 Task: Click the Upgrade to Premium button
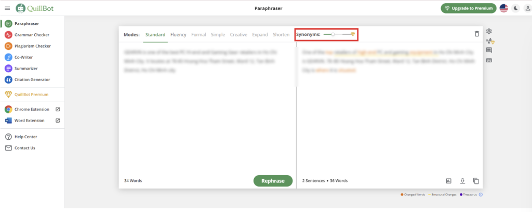(469, 8)
